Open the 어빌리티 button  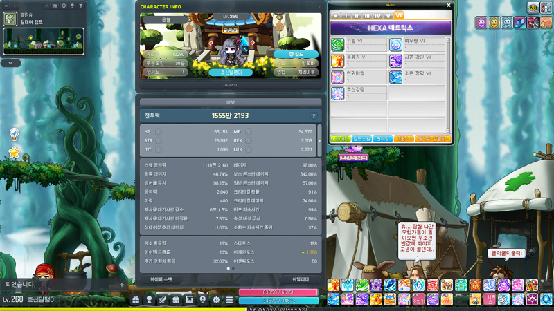(301, 279)
